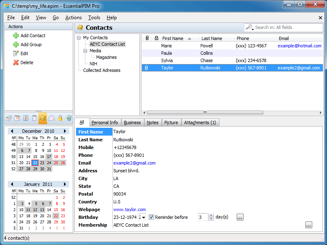
Task: Toggle the Reminder before checkbox
Action: pos(151,217)
